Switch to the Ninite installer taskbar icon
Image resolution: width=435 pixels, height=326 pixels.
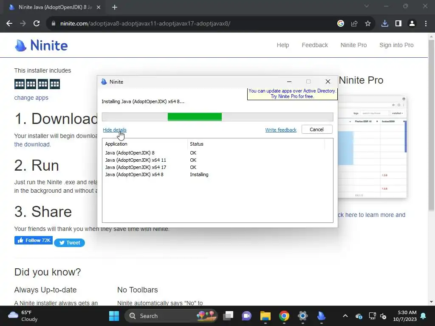(321, 316)
